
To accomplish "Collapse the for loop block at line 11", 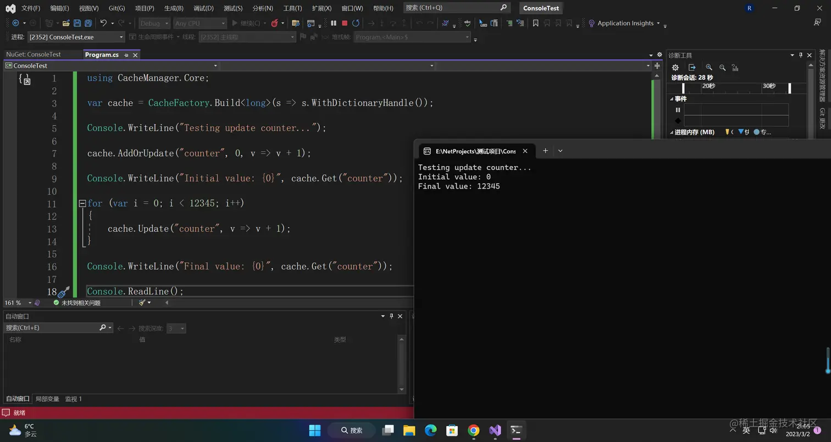I will pyautogui.click(x=82, y=203).
